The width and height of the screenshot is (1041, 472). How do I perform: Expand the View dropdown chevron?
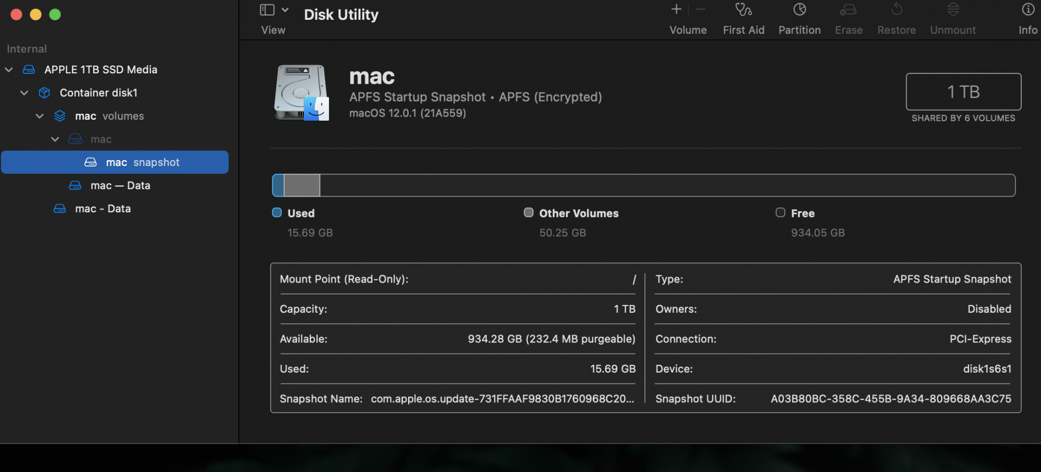[x=285, y=10]
